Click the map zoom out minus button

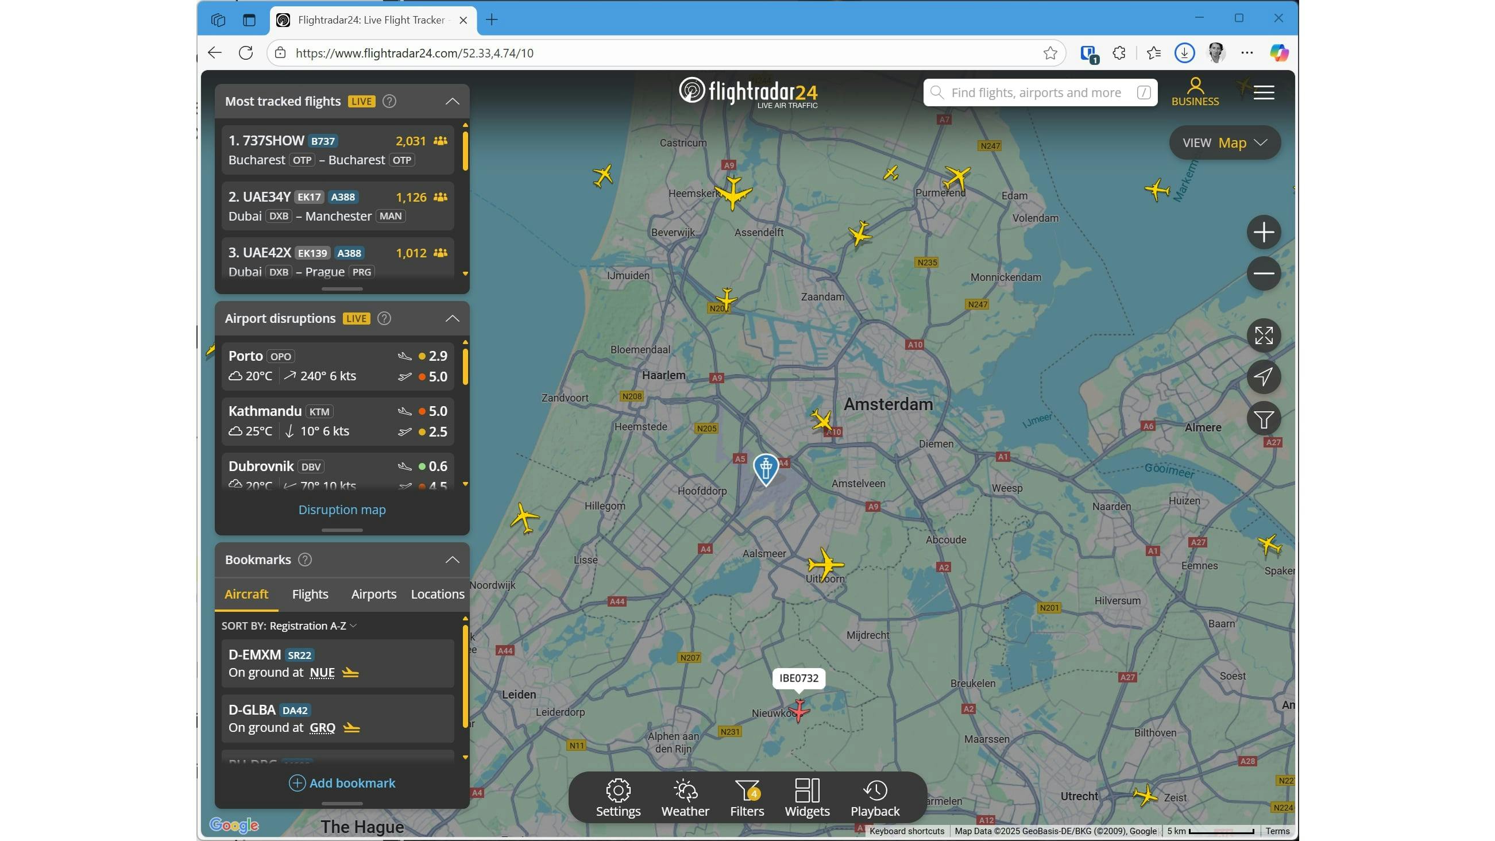(1263, 273)
